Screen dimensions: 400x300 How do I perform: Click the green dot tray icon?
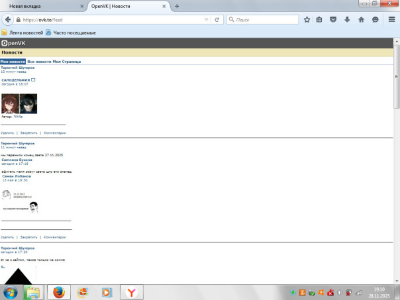pos(293,293)
